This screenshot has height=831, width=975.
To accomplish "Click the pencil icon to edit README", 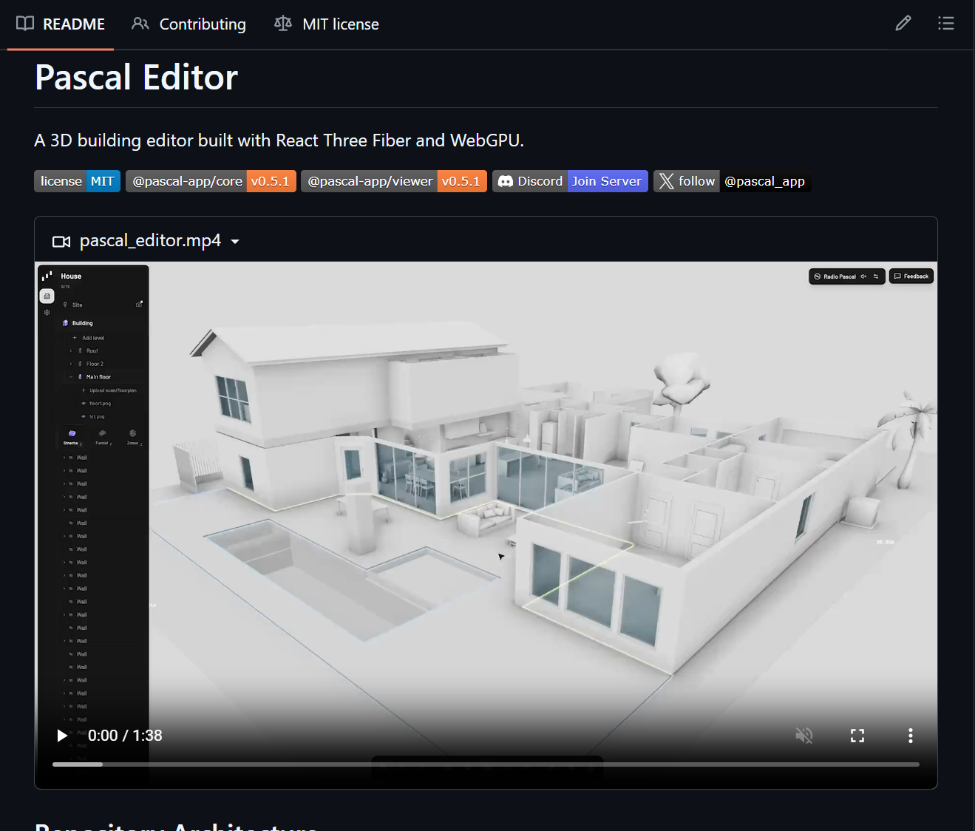I will 903,24.
